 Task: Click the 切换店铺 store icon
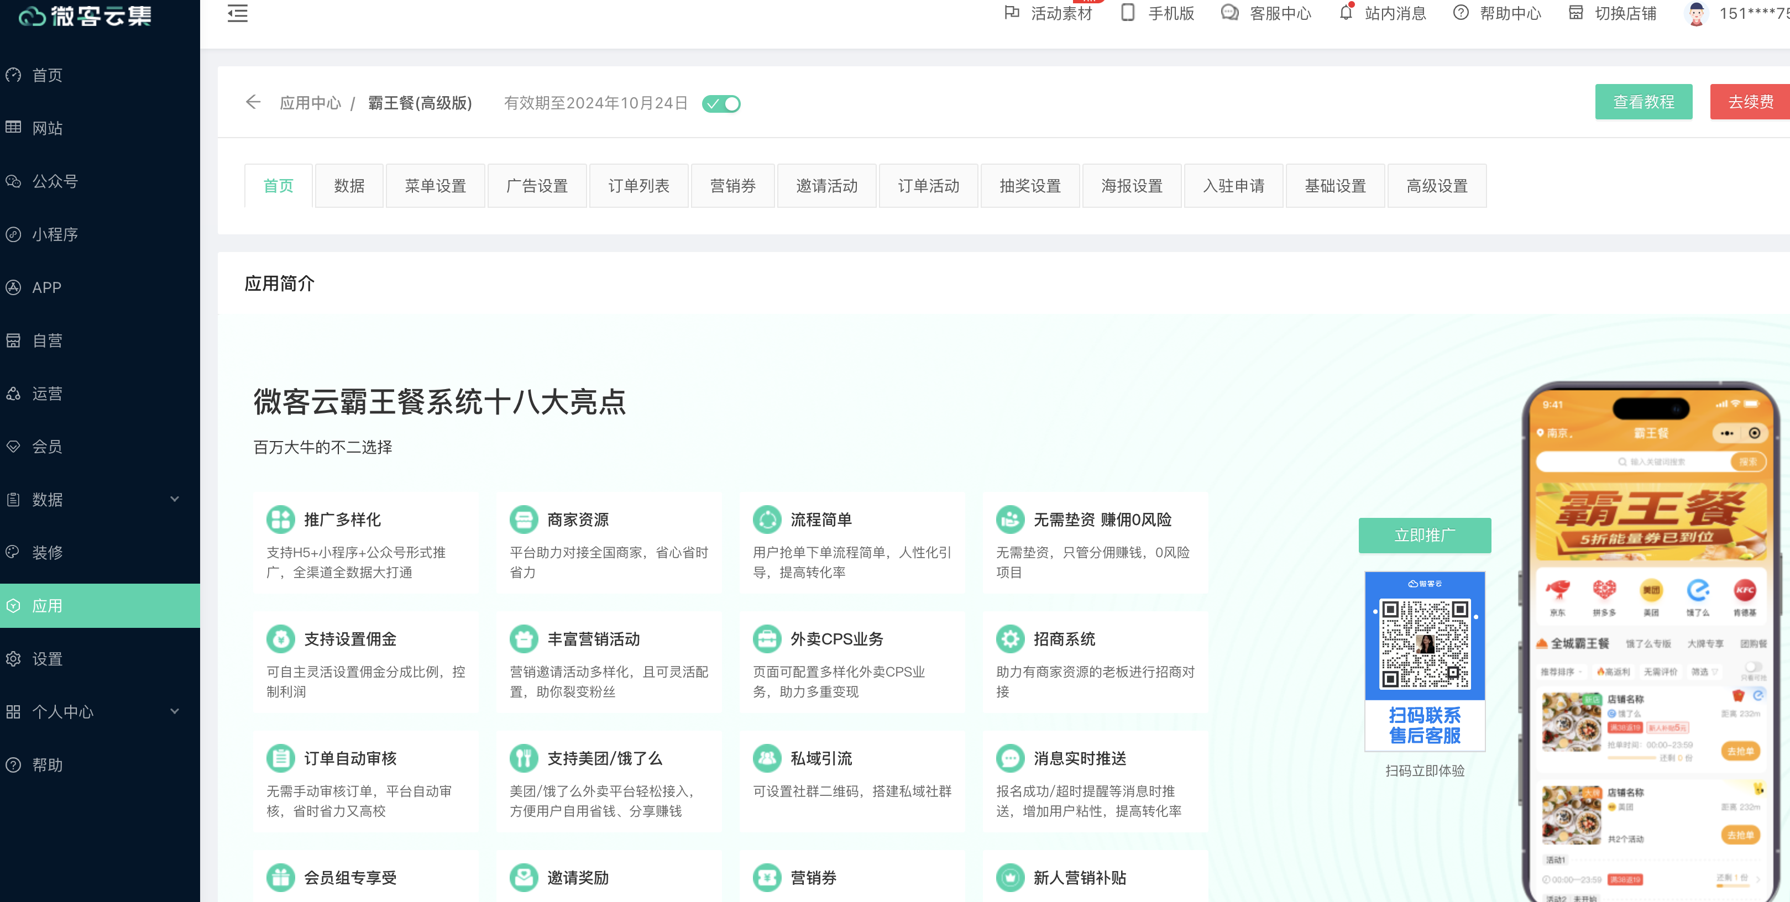[x=1576, y=13]
